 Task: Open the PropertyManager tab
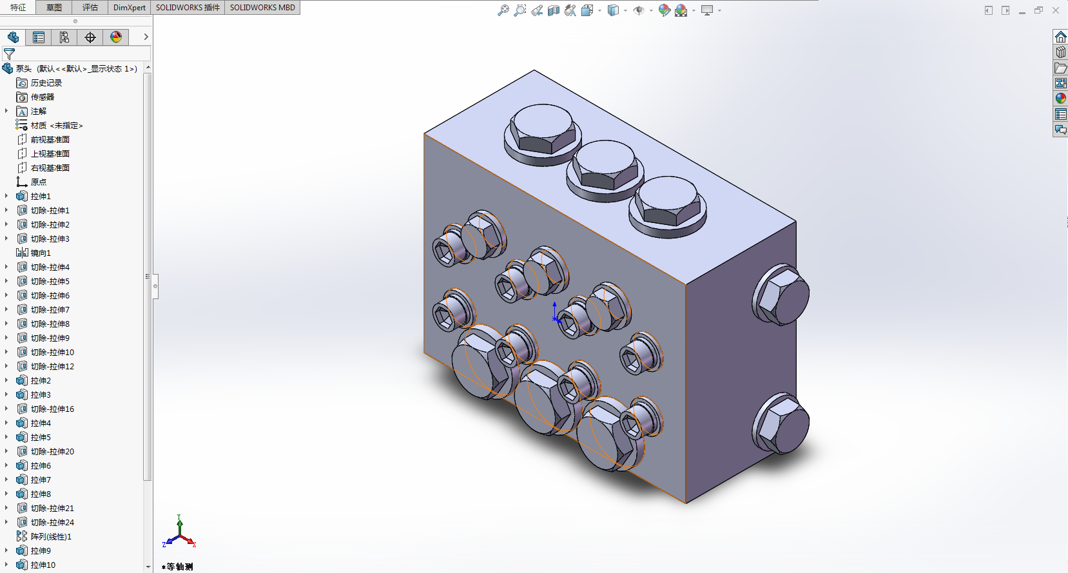39,37
